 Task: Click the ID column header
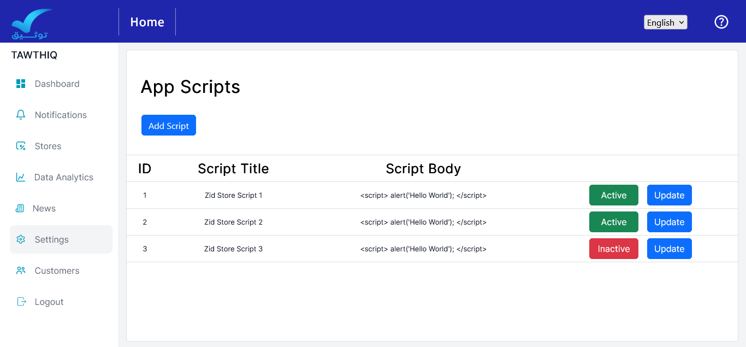coord(145,168)
